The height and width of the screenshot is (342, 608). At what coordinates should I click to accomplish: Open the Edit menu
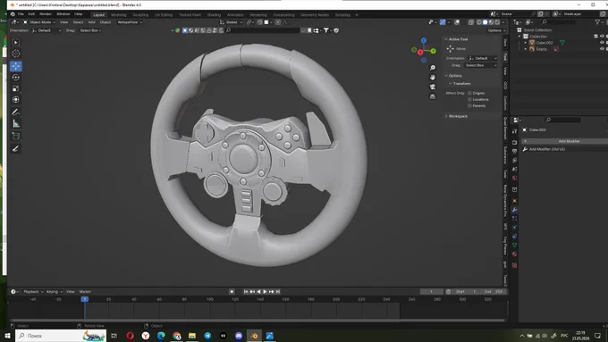[31, 14]
